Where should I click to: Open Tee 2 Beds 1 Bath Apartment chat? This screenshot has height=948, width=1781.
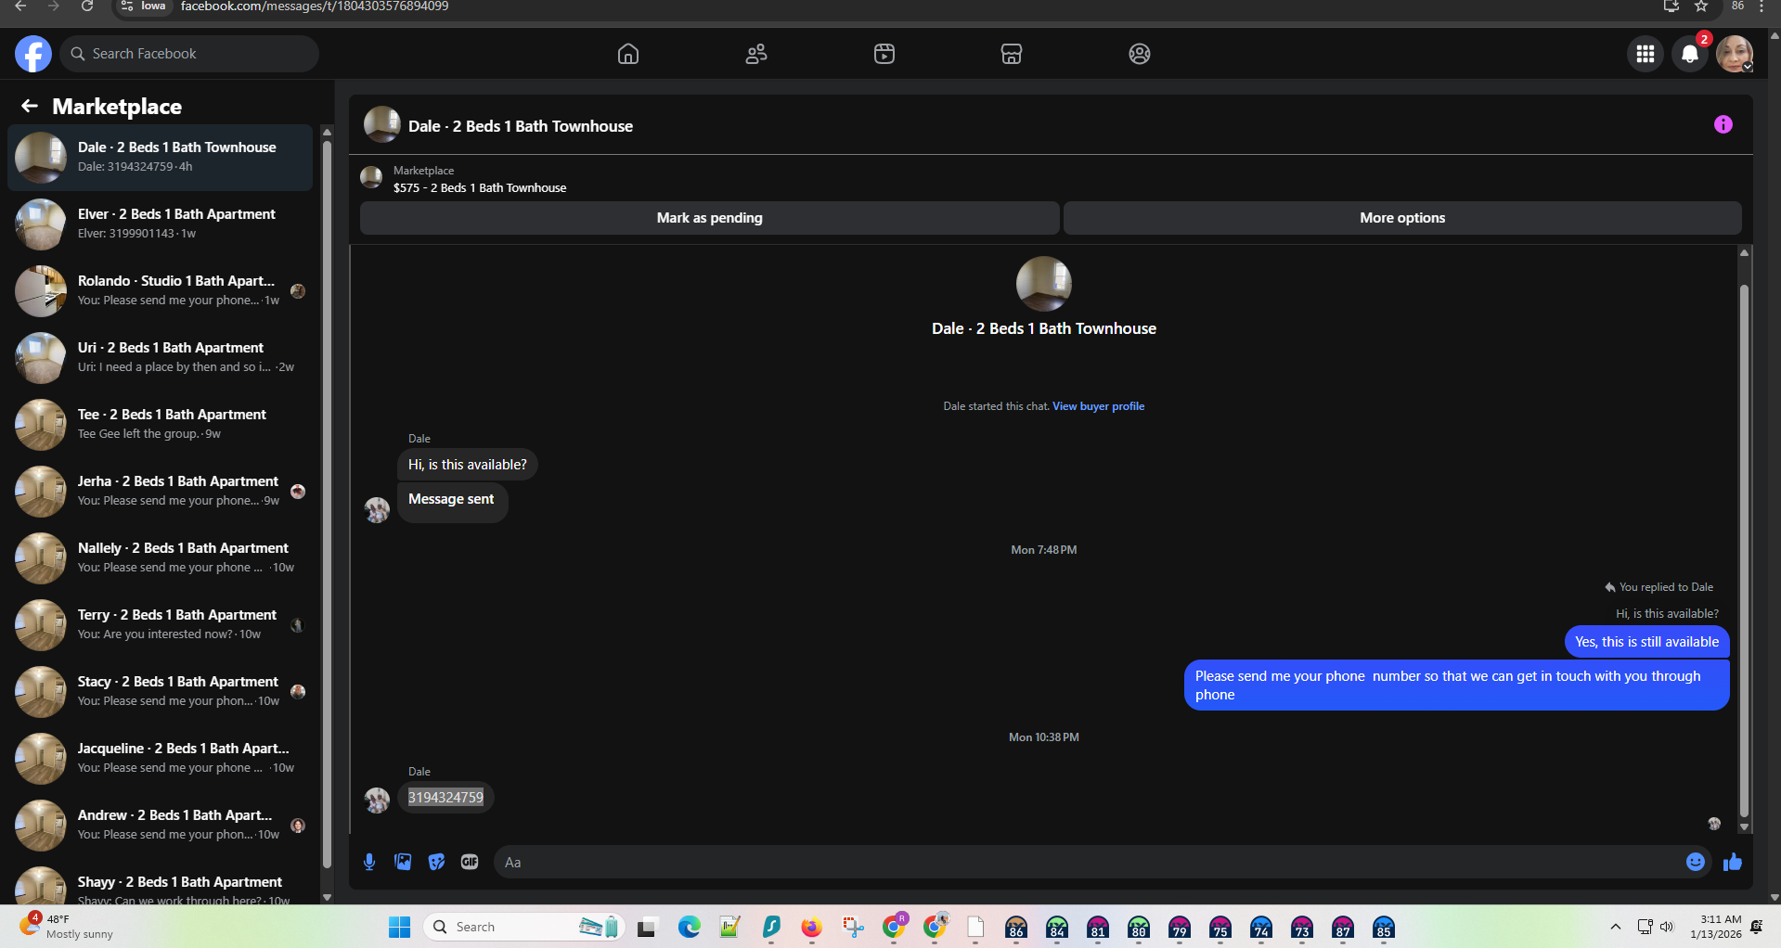coord(160,424)
